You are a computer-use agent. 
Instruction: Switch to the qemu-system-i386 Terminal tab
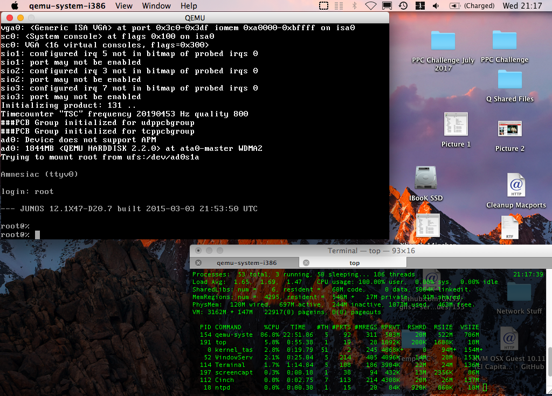(246, 263)
